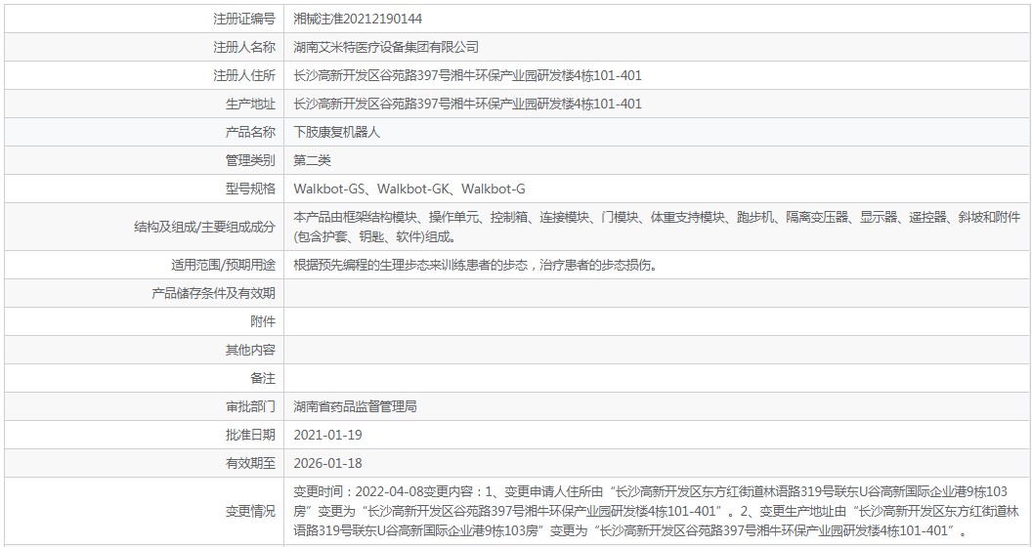Select the address value beside 生产地址

pos(467,104)
